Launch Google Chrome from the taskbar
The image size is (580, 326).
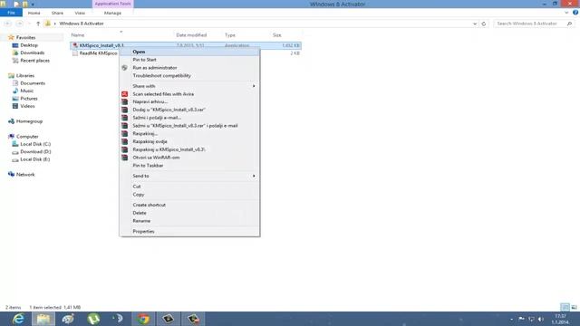pyautogui.click(x=143, y=318)
